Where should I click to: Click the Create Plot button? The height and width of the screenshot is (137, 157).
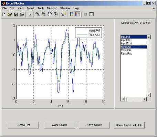[23, 125]
